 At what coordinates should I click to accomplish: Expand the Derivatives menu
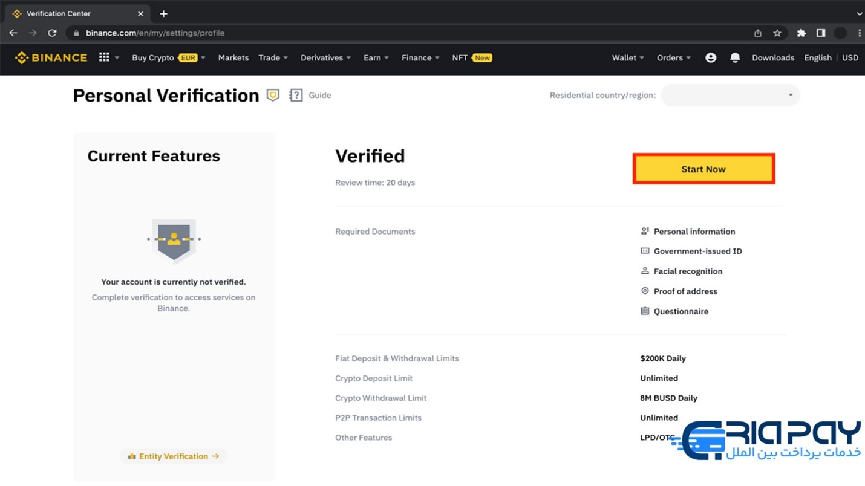tap(325, 57)
